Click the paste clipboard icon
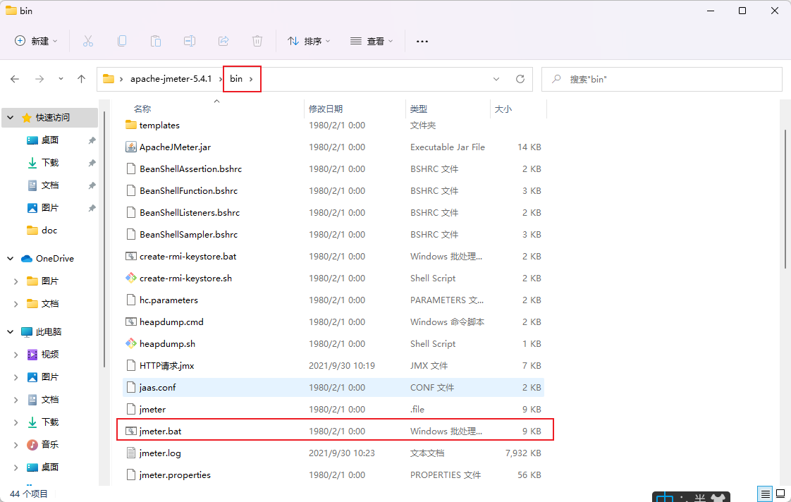 [x=155, y=41]
